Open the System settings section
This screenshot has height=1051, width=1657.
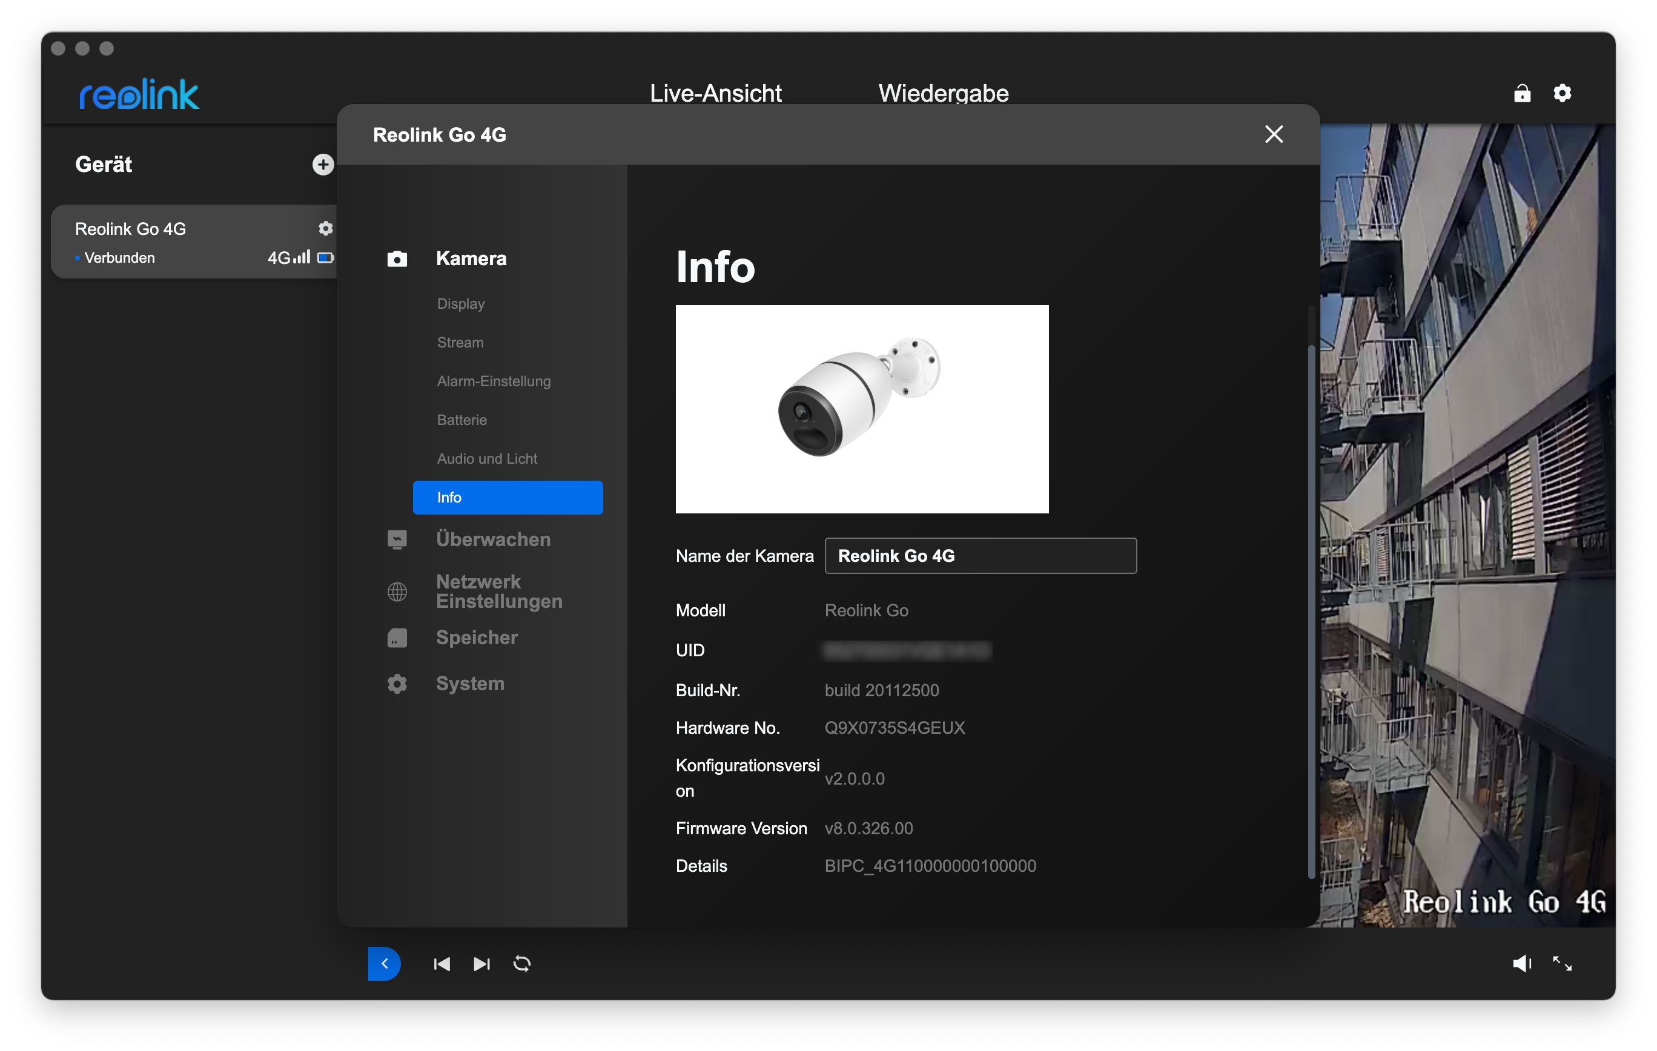coord(470,684)
